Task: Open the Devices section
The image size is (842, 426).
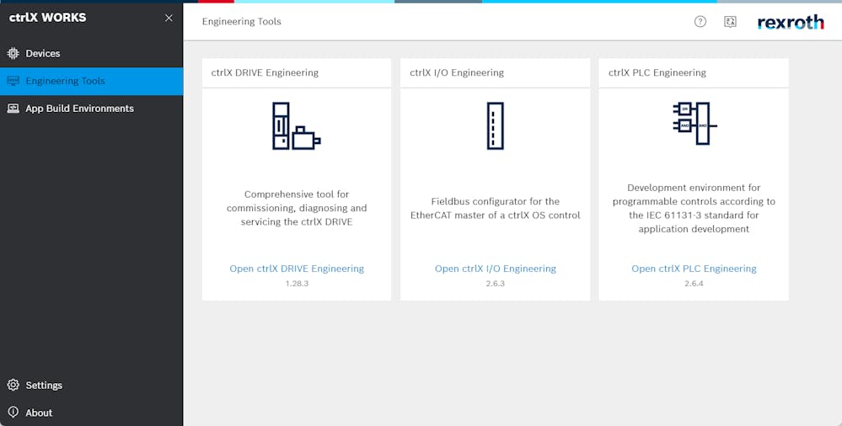Action: (x=91, y=53)
